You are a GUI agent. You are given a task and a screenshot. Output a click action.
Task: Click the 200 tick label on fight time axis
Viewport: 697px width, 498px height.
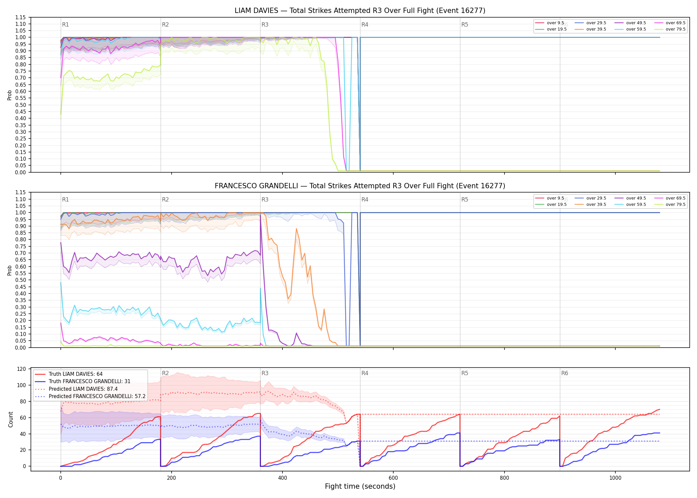(171, 478)
